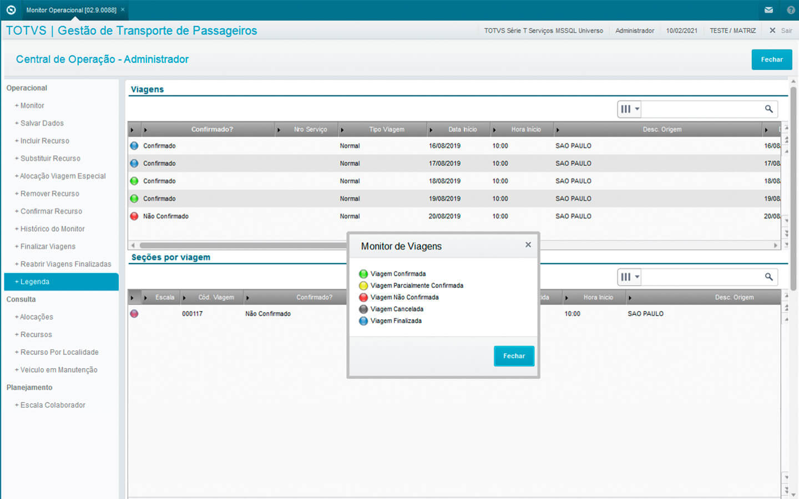
Task: Open column selector dropdown in Seções por viagem
Action: pyautogui.click(x=630, y=277)
